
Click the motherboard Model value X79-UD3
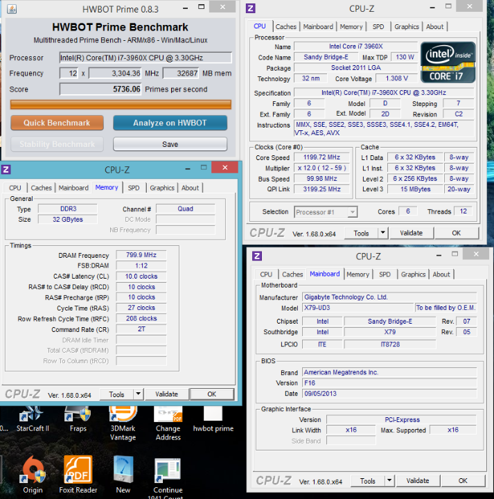358,308
